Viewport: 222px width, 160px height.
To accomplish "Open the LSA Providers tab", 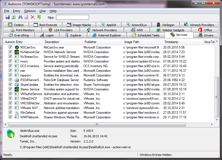I will [x=60, y=30].
